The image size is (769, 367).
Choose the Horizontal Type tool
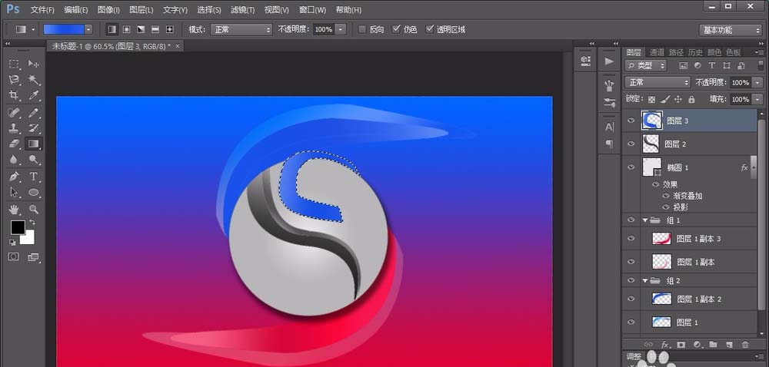pyautogui.click(x=34, y=176)
